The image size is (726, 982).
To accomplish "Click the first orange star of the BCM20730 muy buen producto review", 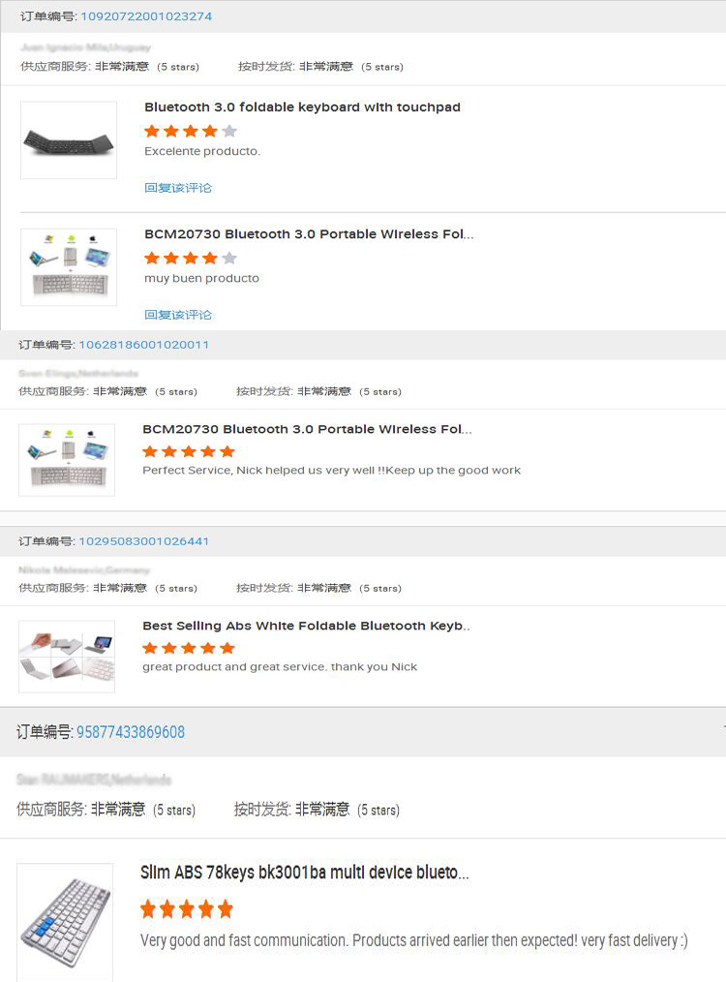I will coord(151,259).
